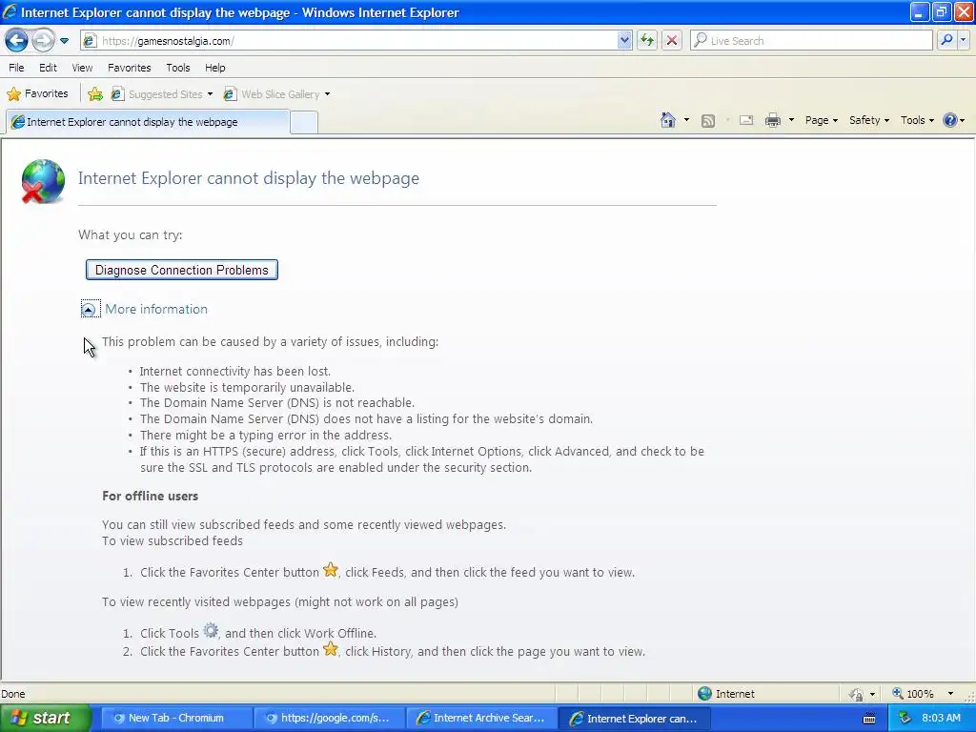
Task: Click the Done status bar text
Action: click(13, 694)
